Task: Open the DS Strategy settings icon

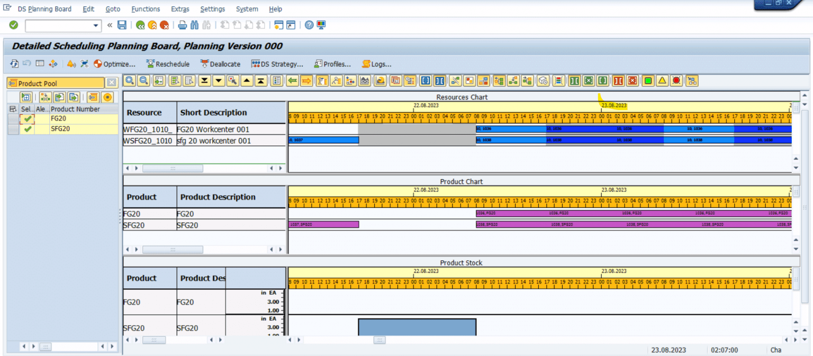Action: tap(276, 64)
